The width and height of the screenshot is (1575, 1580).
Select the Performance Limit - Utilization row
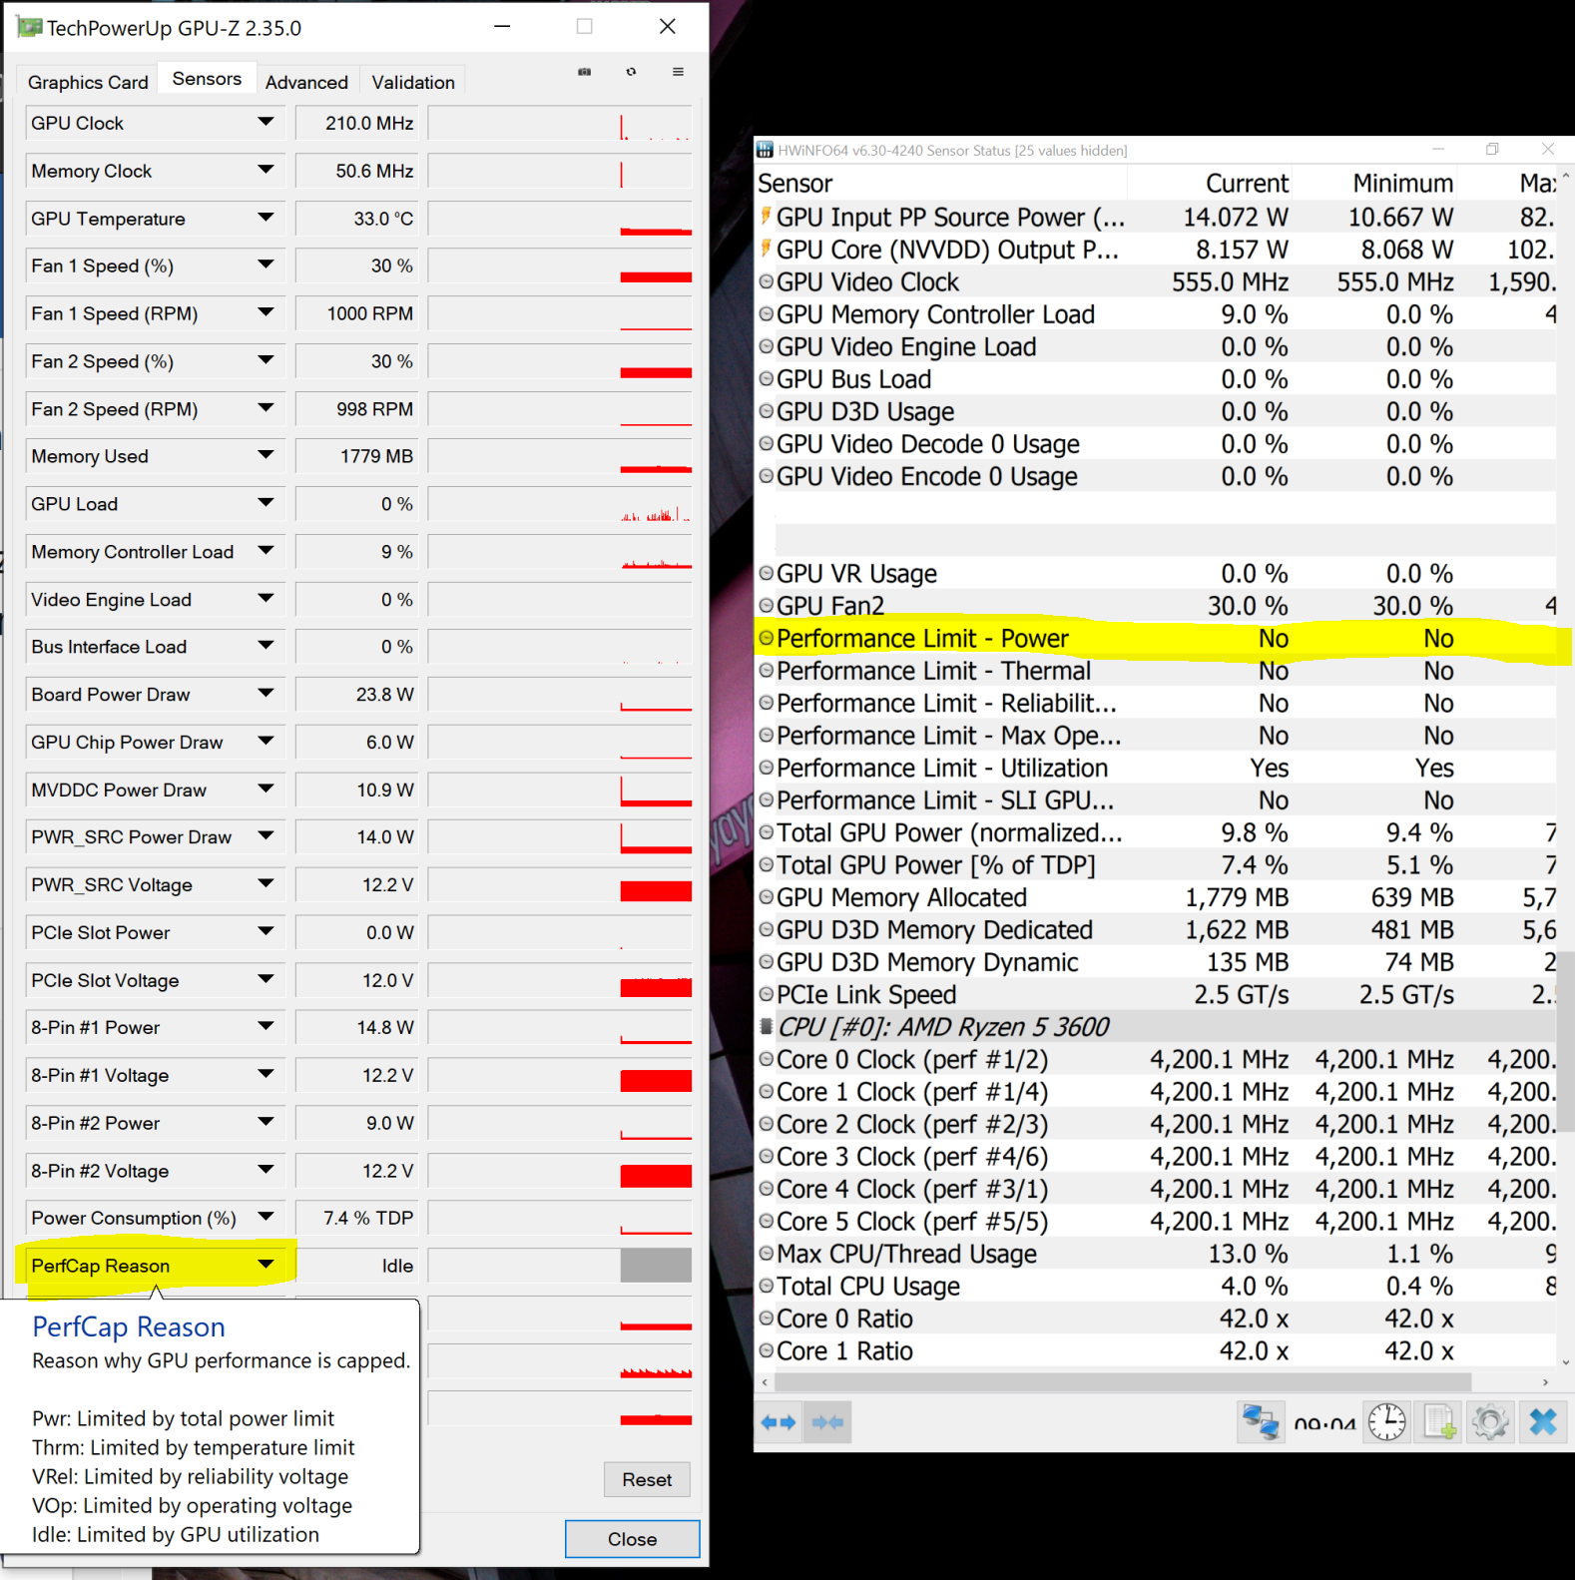point(1156,768)
